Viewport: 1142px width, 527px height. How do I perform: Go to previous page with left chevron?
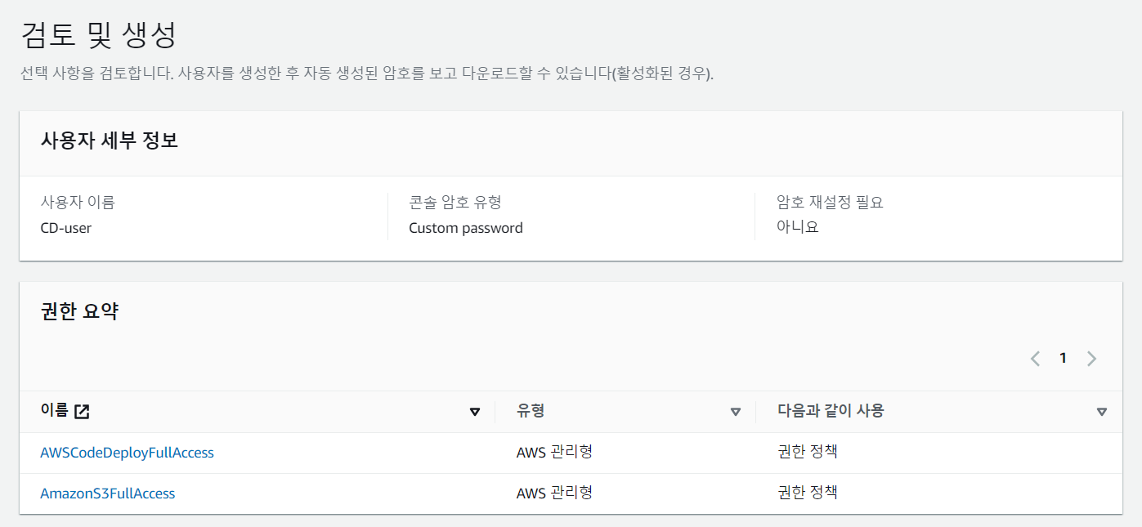click(1035, 358)
